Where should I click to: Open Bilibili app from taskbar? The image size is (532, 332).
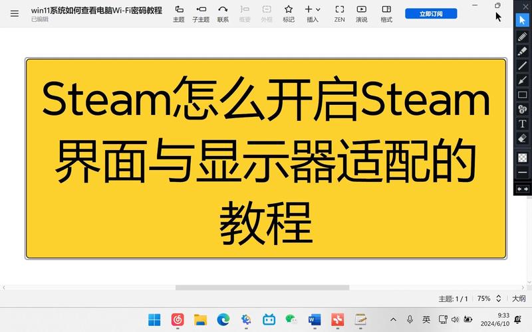coord(269,319)
